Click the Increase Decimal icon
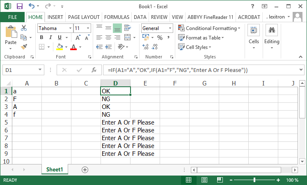Viewport: 307px width, 185px height. 145,47
